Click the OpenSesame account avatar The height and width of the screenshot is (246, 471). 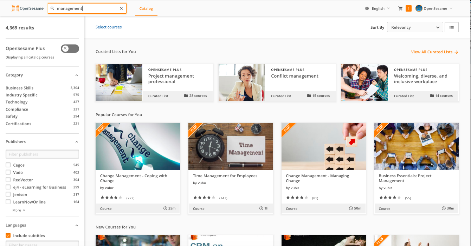419,8
